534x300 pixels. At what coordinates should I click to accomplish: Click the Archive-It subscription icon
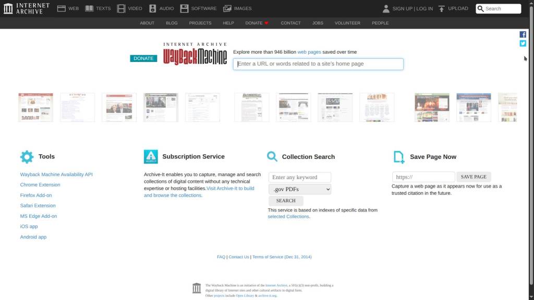point(151,157)
